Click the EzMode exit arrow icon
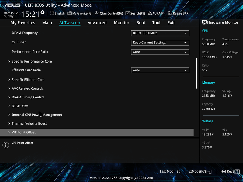The height and width of the screenshot is (182, 243). coord(209,172)
